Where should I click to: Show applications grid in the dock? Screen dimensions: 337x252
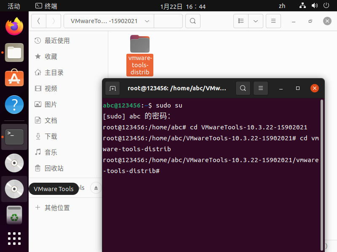point(14,238)
